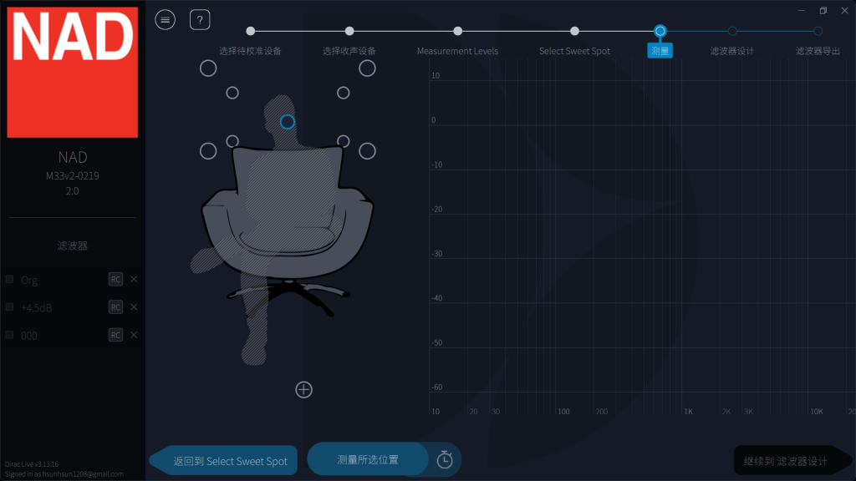Restore down the Dirac Live window
The height and width of the screenshot is (481, 856).
[x=823, y=10]
